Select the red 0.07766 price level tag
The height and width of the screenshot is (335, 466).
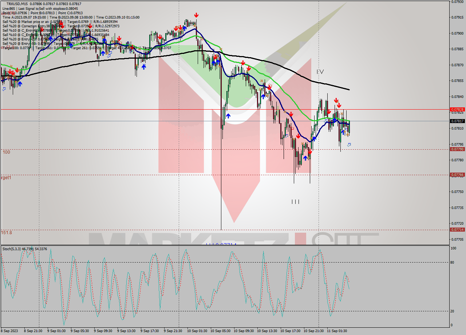(x=457, y=175)
